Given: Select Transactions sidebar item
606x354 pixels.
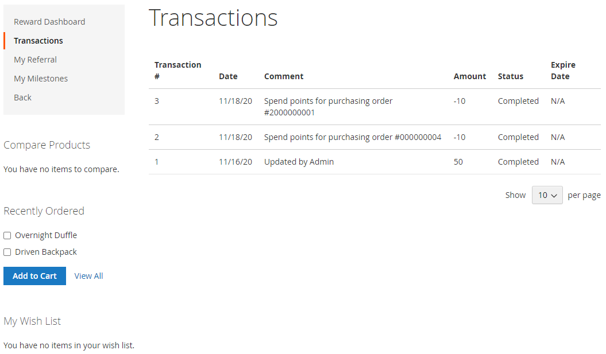Looking at the screenshot, I should (x=38, y=41).
